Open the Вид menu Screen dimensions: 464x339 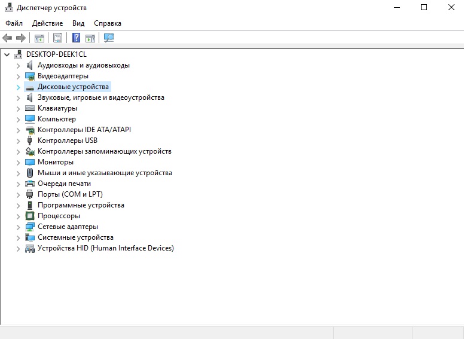(78, 23)
